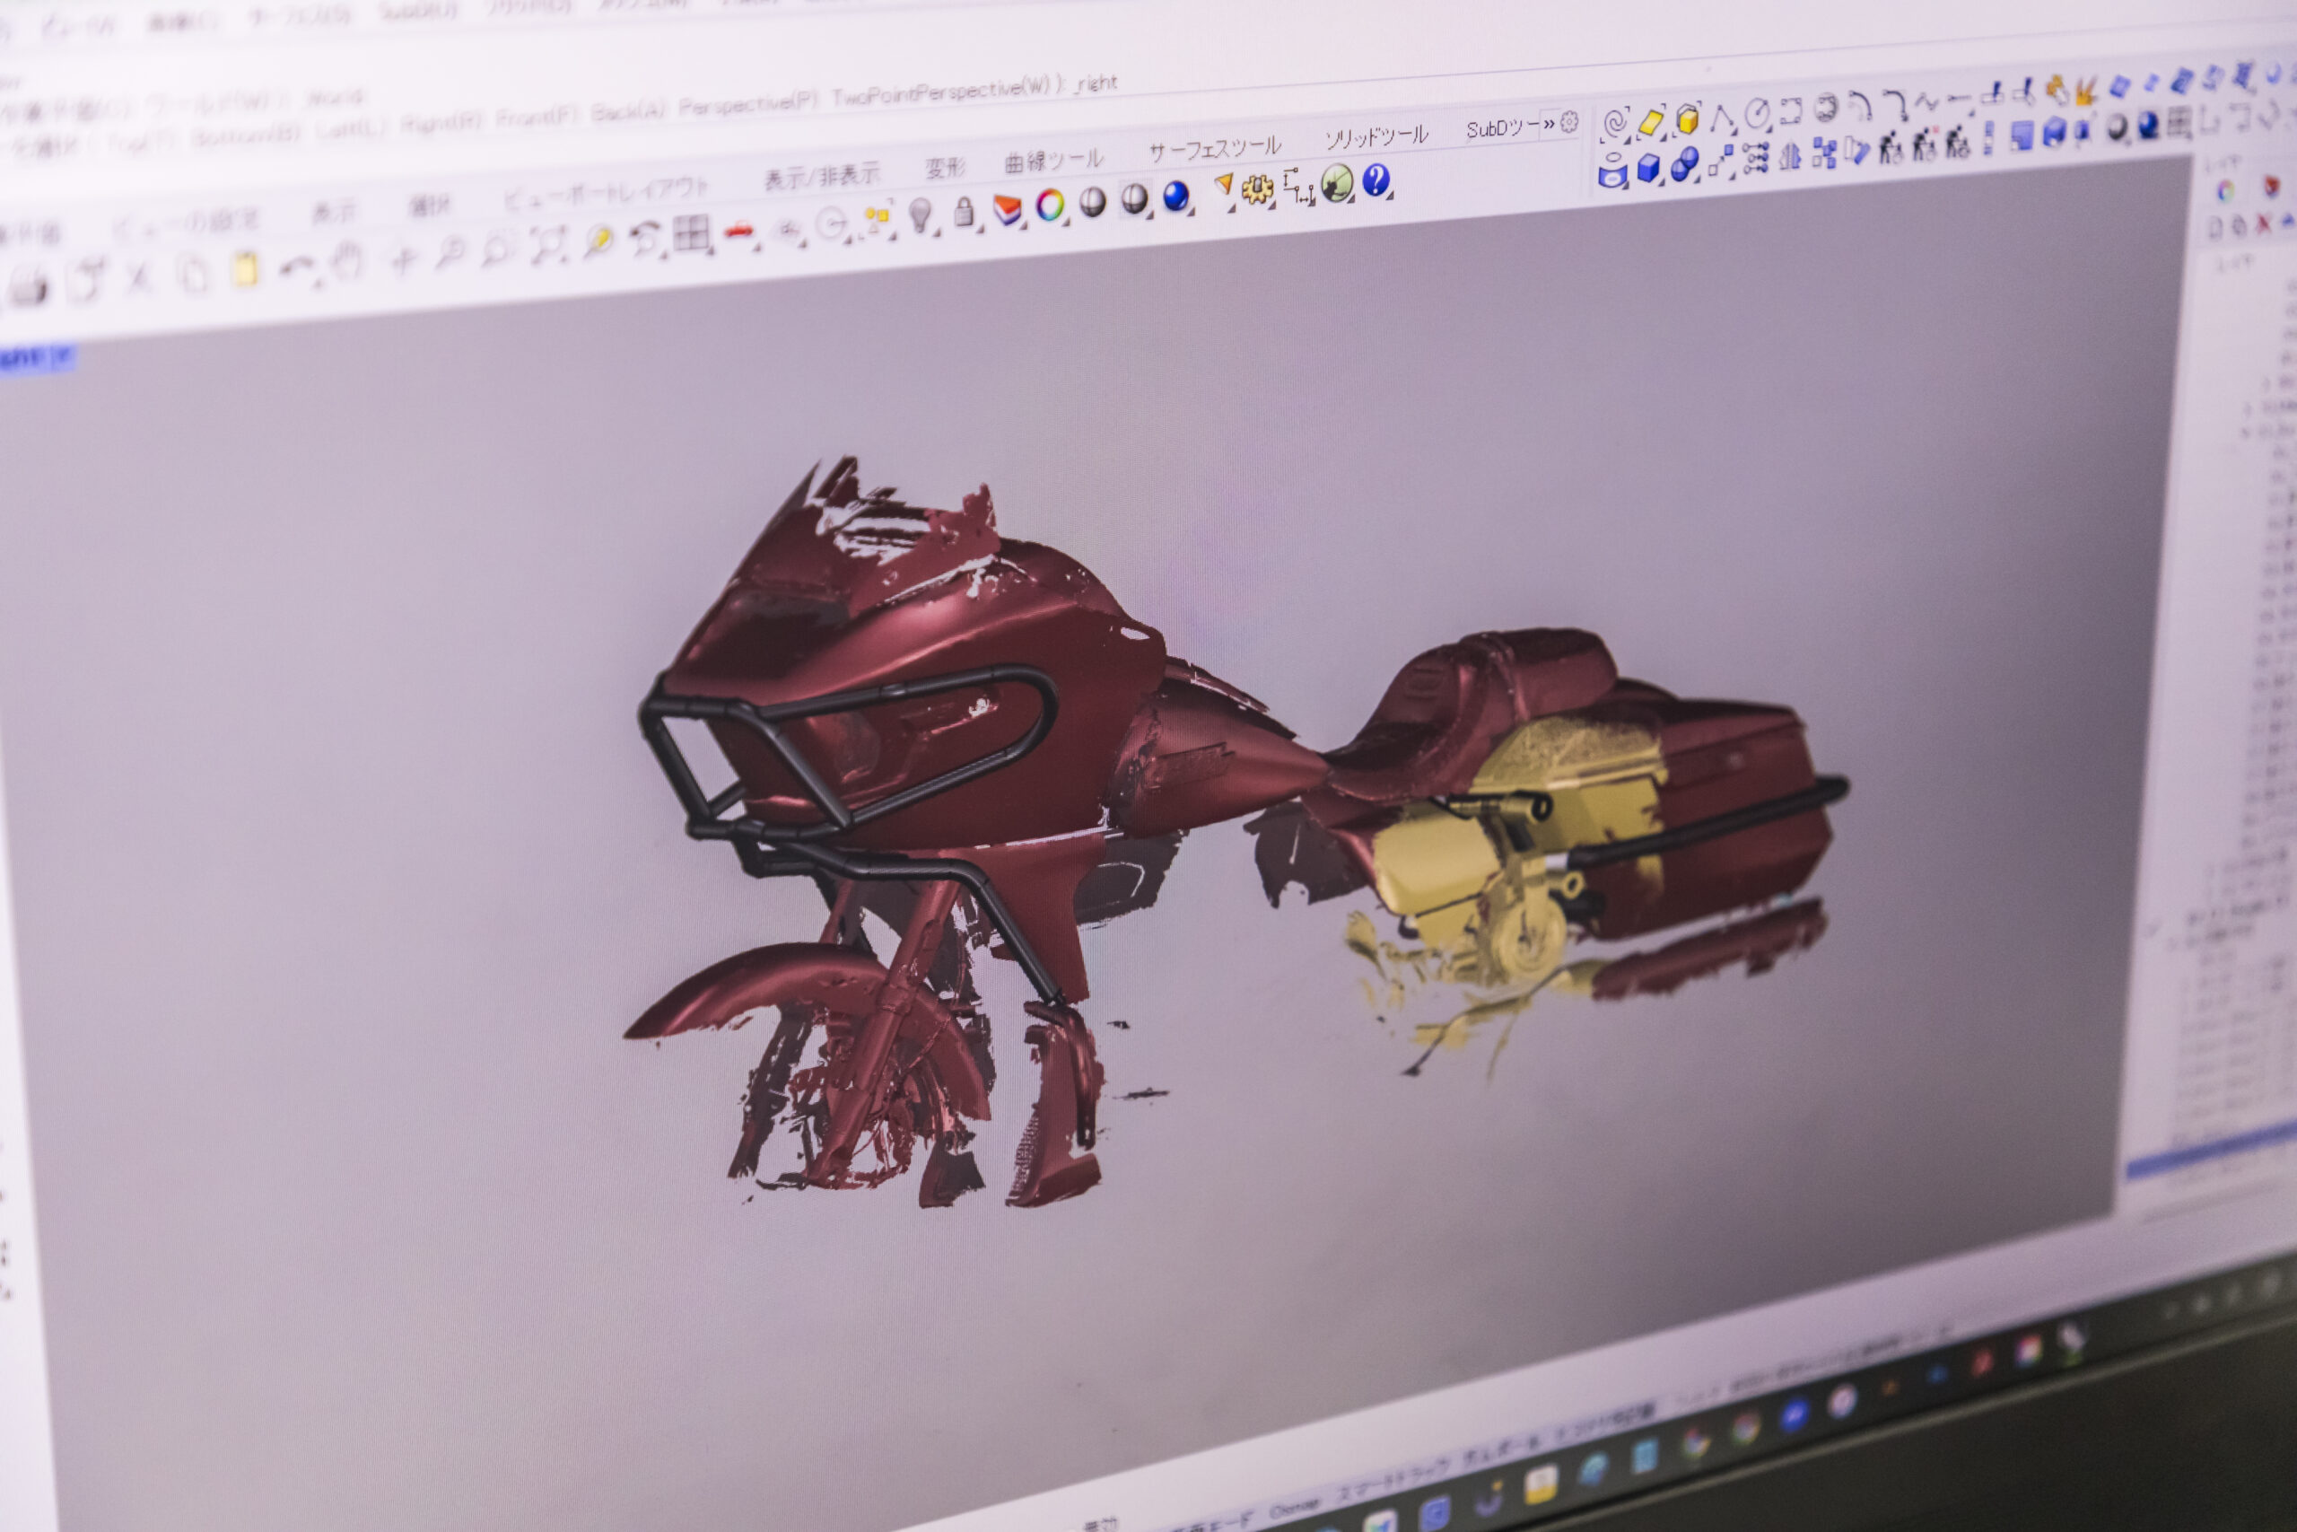Click the rainbow color wheel in toolbar

[x=1050, y=206]
